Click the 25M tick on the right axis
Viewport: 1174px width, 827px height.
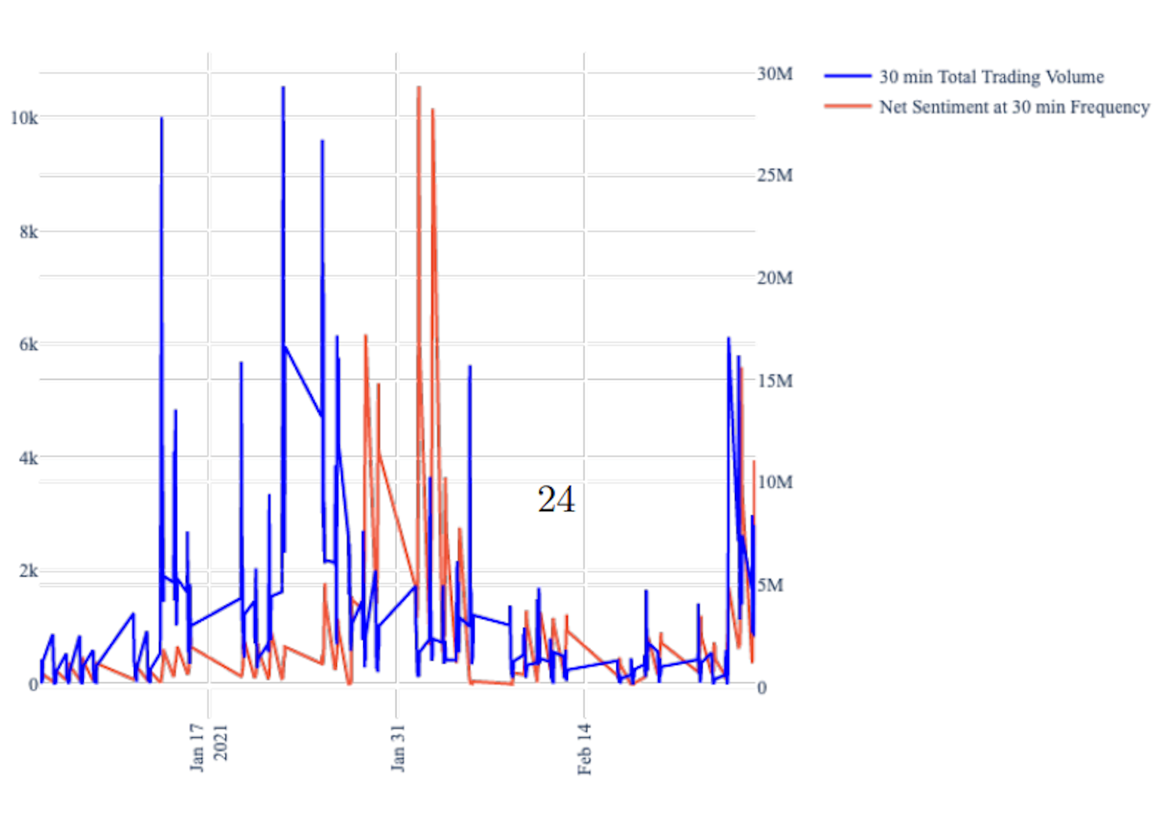click(x=774, y=176)
